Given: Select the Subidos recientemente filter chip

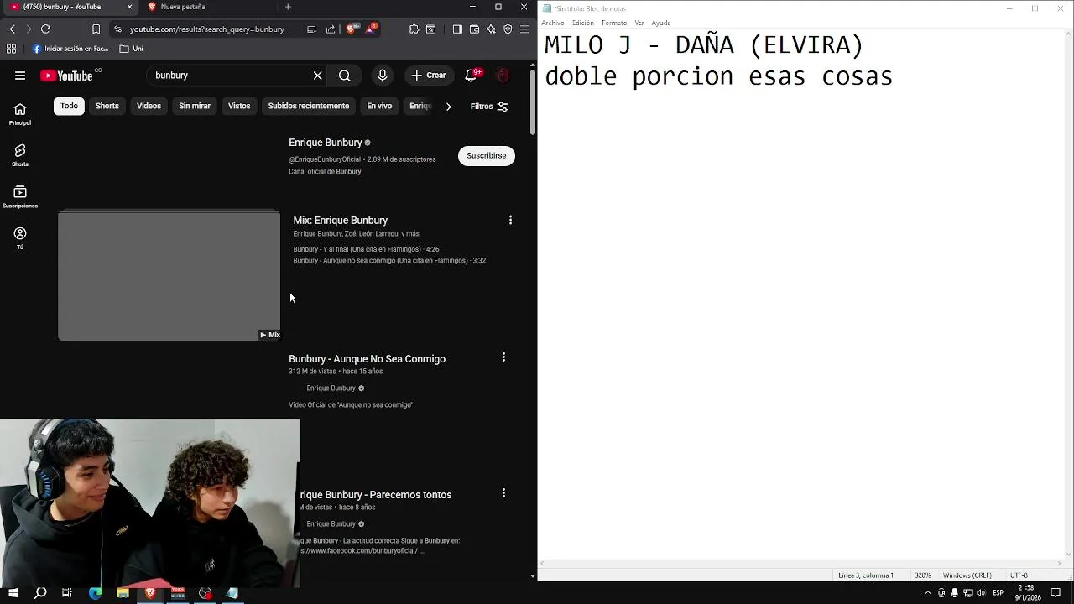Looking at the screenshot, I should pyautogui.click(x=309, y=106).
